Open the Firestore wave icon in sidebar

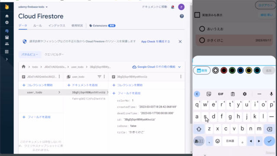click(7, 31)
